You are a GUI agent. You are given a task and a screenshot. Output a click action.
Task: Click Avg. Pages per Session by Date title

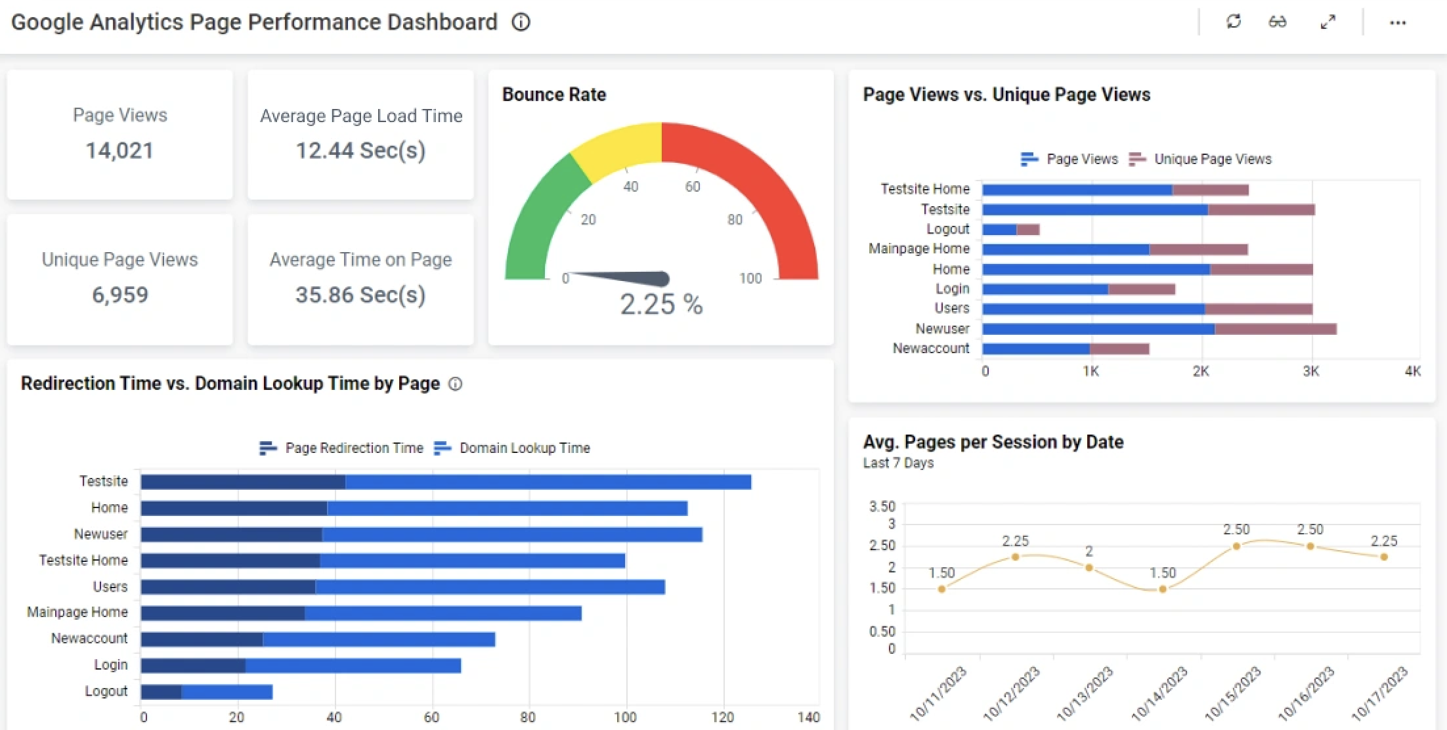tap(993, 442)
